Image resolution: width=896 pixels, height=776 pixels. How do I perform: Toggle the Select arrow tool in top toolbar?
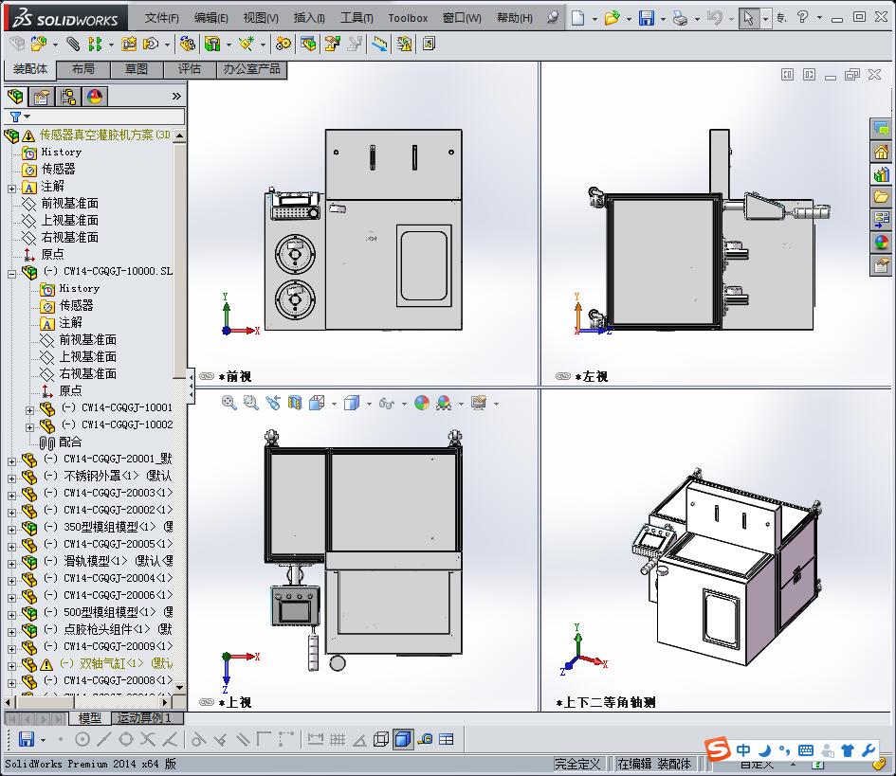pos(748,18)
